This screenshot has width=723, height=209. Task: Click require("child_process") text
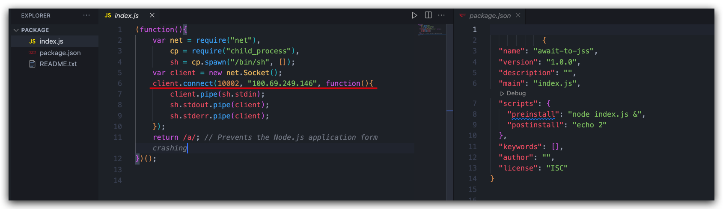[x=243, y=51]
